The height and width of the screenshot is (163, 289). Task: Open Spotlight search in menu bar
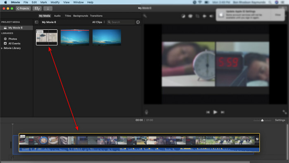[x=270, y=2]
